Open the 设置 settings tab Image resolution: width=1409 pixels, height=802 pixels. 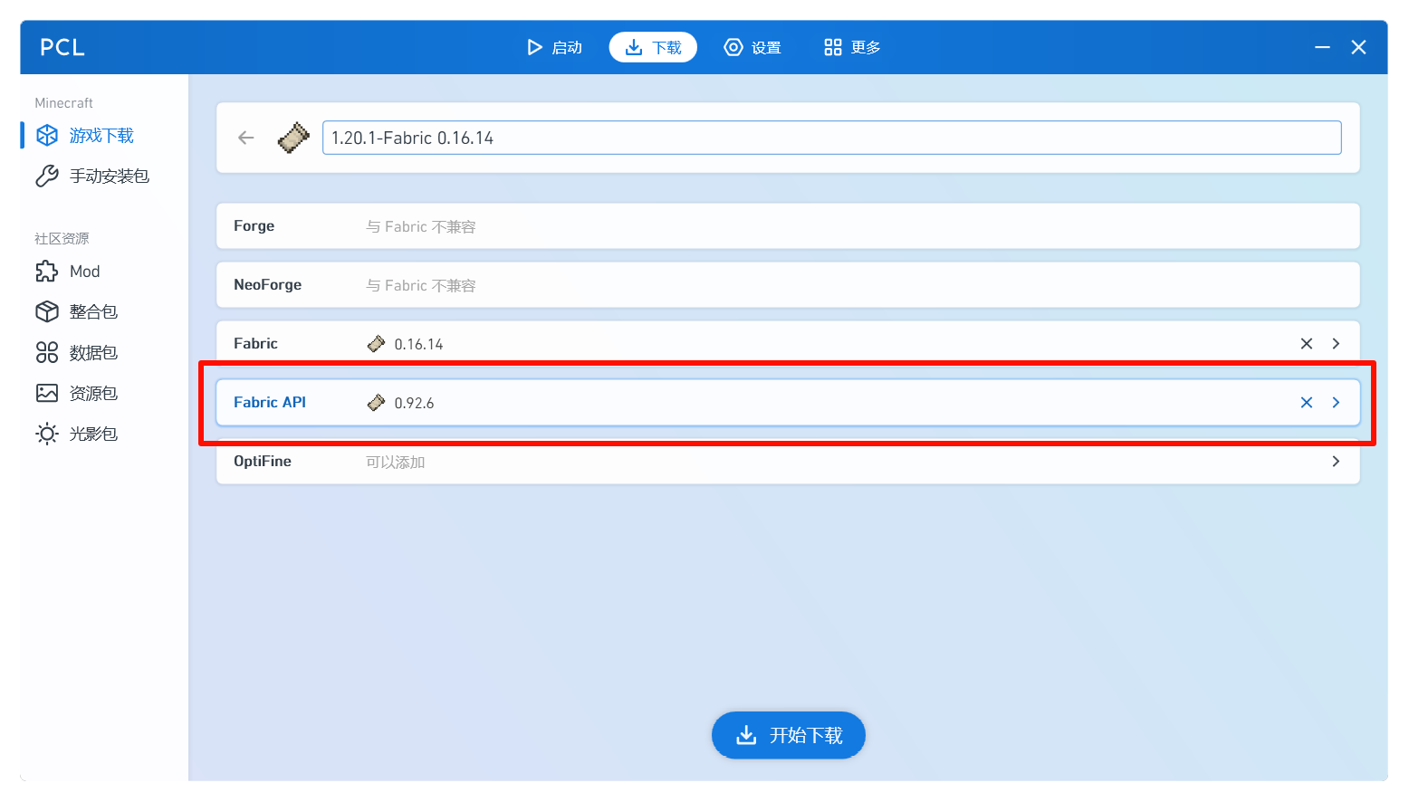[752, 47]
